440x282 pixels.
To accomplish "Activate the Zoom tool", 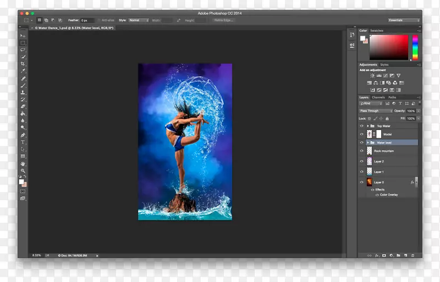I will coord(23,171).
